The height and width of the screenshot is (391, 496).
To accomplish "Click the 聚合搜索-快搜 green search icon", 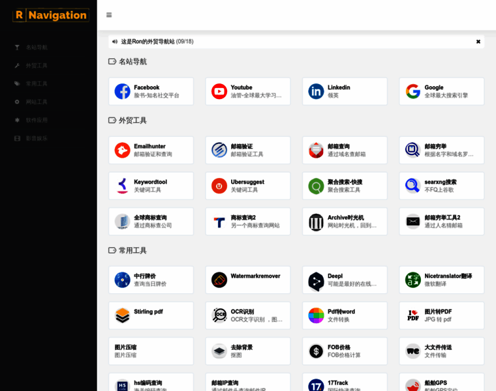I will 316,186.
